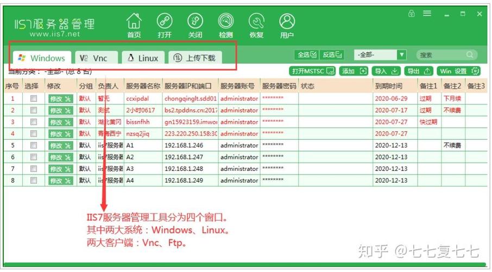Viewport: 492px width, 272px height.
Task: Tick the checkbox for server A4
Action: point(34,180)
